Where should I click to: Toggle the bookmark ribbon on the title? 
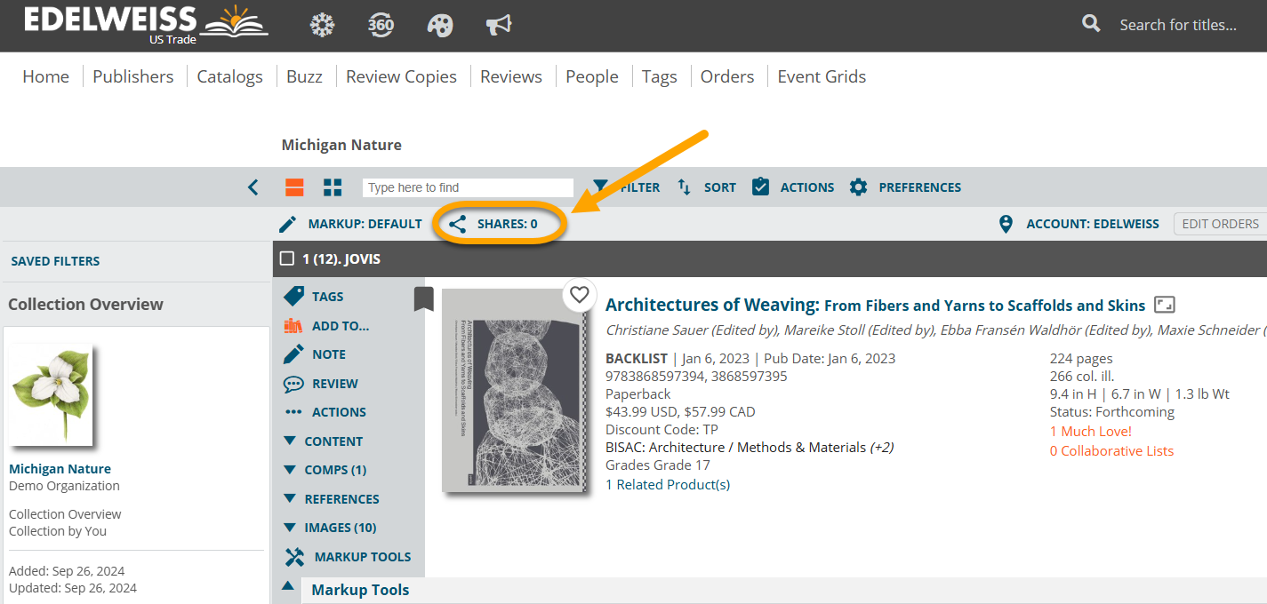(423, 299)
